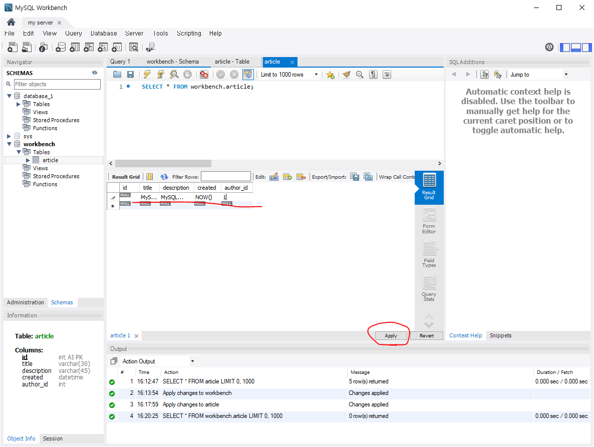Collapse the database_1 schema
Screen dimensions: 594x447
click(x=10, y=96)
